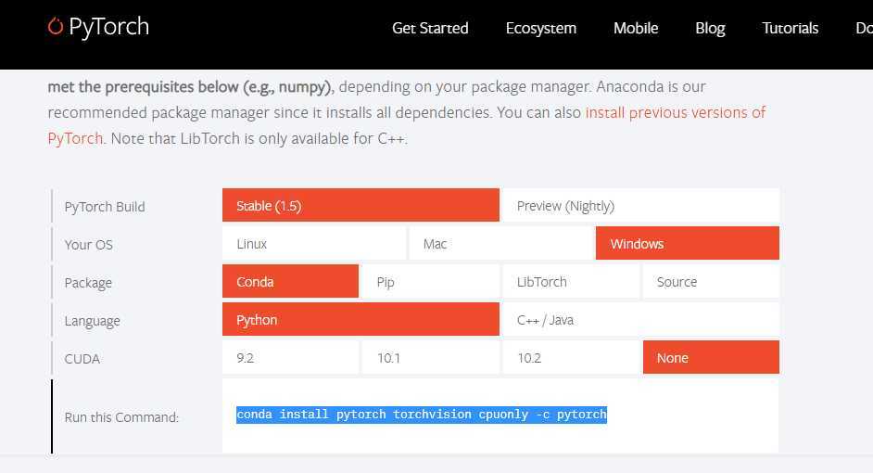The width and height of the screenshot is (873, 473).
Task: Click the PyTorch Build row label
Action: [x=105, y=207]
